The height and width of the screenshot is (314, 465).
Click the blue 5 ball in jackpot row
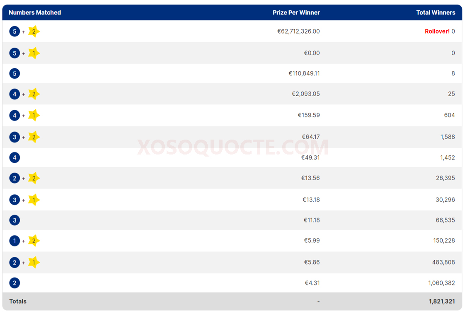[15, 31]
